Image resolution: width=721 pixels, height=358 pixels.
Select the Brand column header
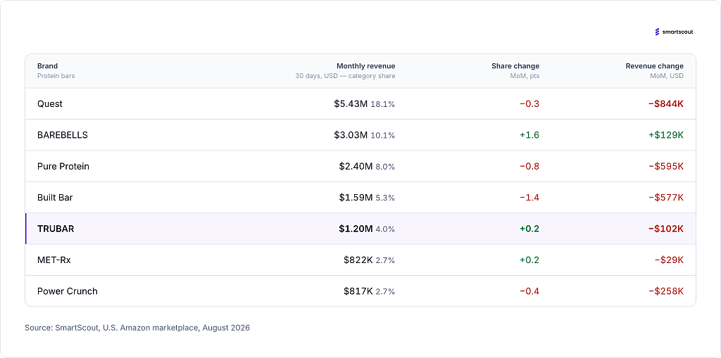coord(47,66)
